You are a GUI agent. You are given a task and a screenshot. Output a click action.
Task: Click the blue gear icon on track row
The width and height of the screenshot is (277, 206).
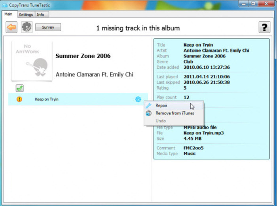coord(138,99)
